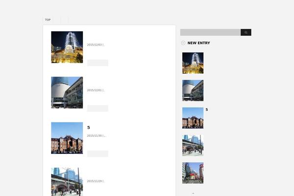
Task: Click the search input field in sidebar
Action: click(210, 32)
